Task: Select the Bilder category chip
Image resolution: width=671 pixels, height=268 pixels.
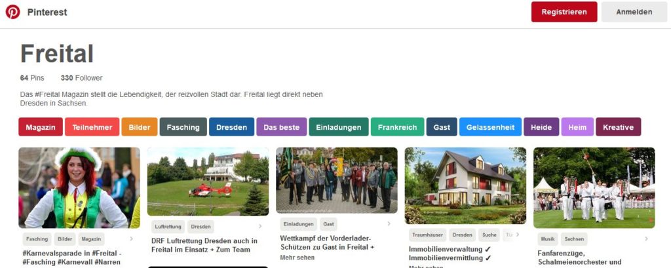Action: coord(140,127)
